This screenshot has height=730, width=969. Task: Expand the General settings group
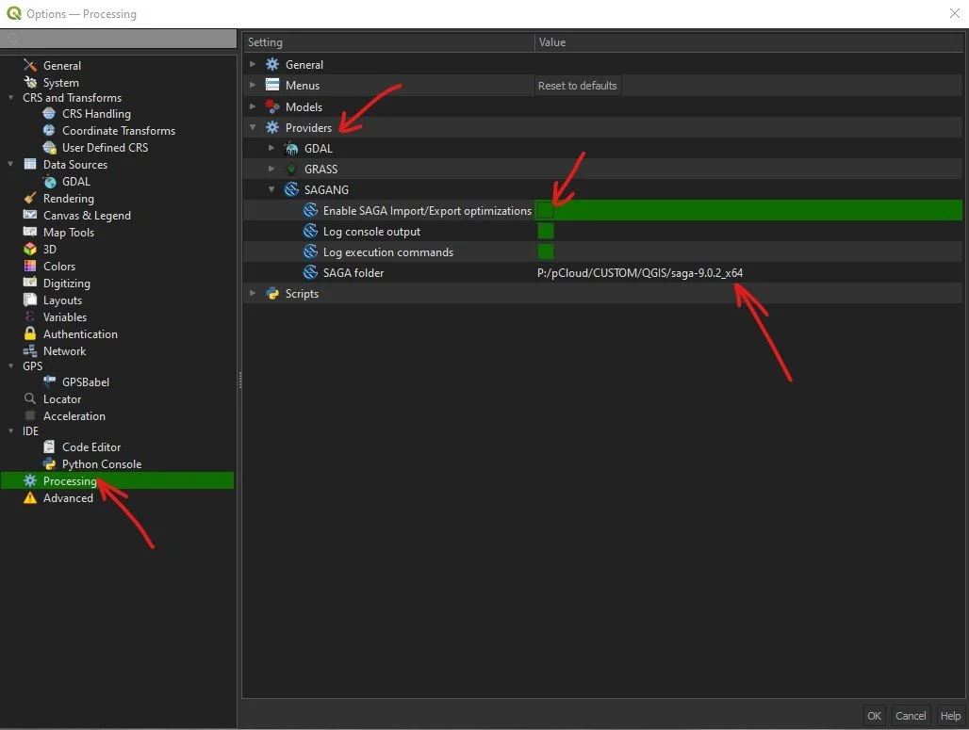(x=252, y=64)
